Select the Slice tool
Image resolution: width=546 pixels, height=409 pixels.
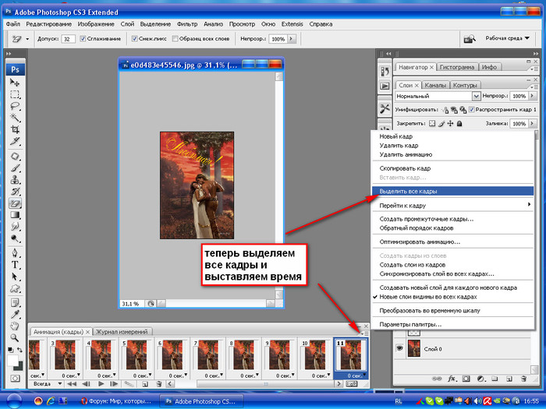[x=15, y=141]
